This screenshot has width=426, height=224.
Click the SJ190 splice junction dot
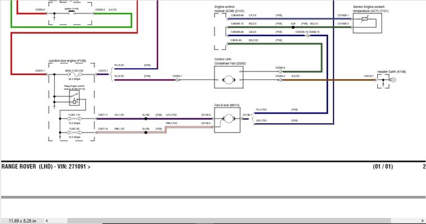(146, 118)
